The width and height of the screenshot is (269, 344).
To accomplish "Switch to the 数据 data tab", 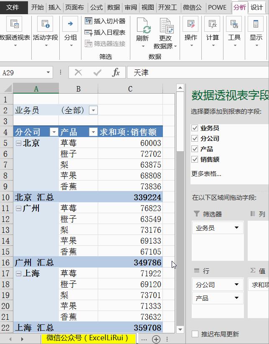I will [114, 8].
